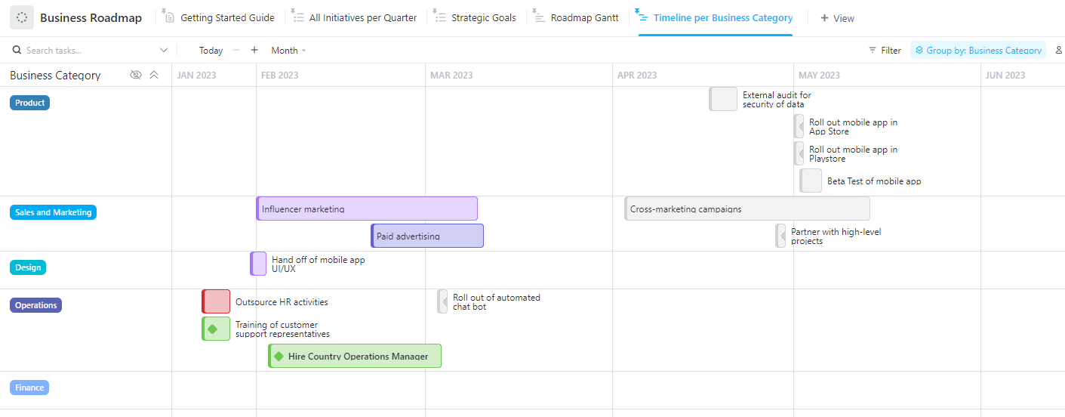This screenshot has height=417, width=1065.
Task: Open the search options dropdown arrow
Action: (164, 51)
